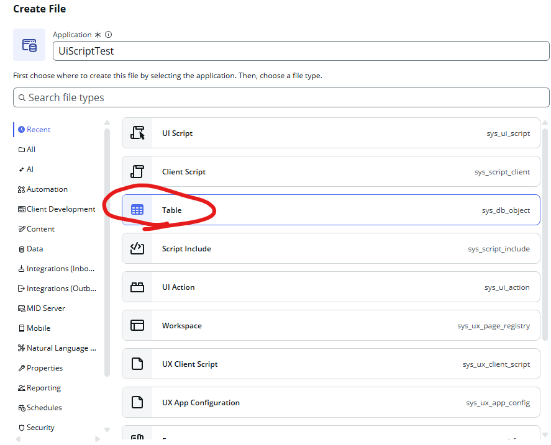Click the Client Development category icon

22,209
